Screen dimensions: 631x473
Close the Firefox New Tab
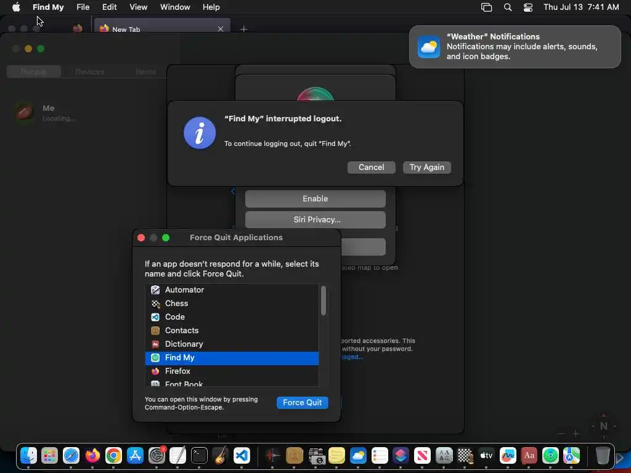click(x=221, y=29)
